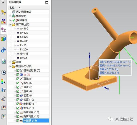Viewport: 137px width, 125px height.
Task: Select the 摄像机 camera icon
Action: click(x=17, y=20)
